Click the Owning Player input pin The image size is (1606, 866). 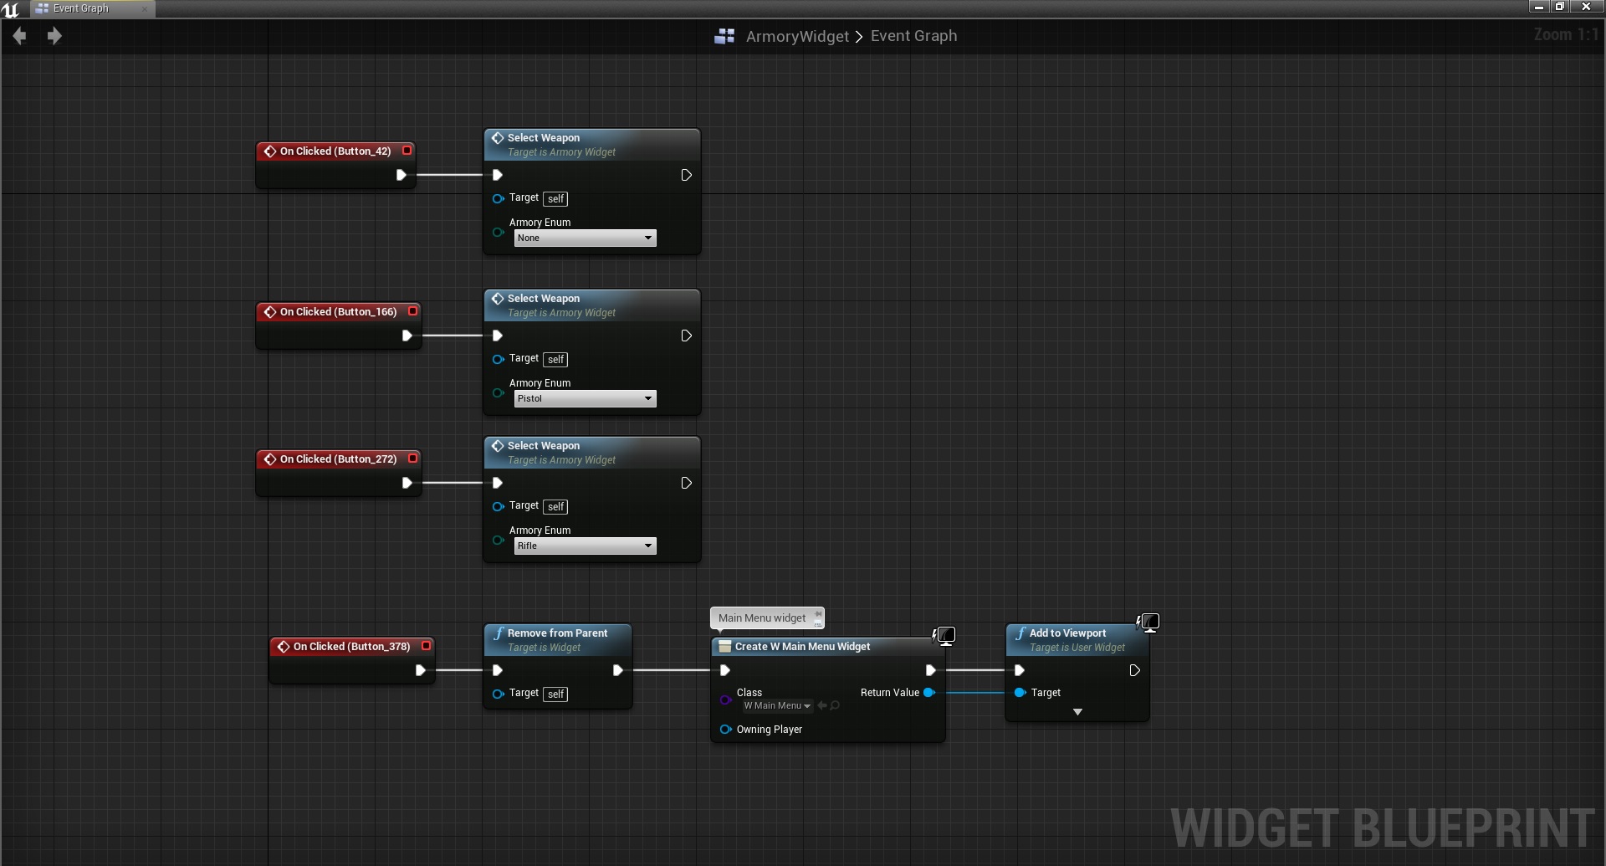pyautogui.click(x=725, y=730)
